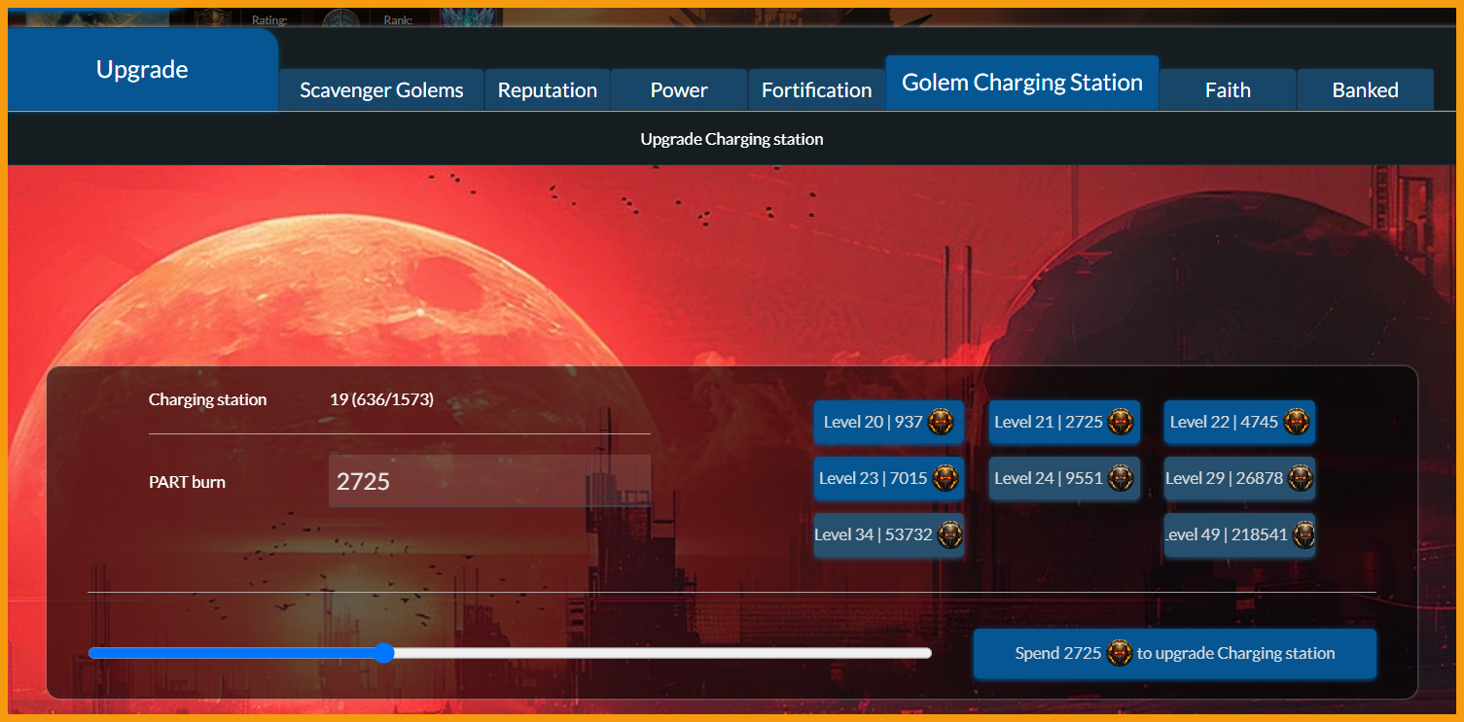Open the Upgrade tab
This screenshot has height=722, width=1464.
142,70
